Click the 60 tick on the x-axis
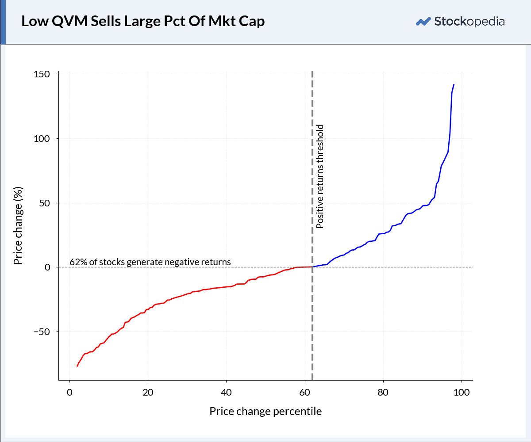 305,392
